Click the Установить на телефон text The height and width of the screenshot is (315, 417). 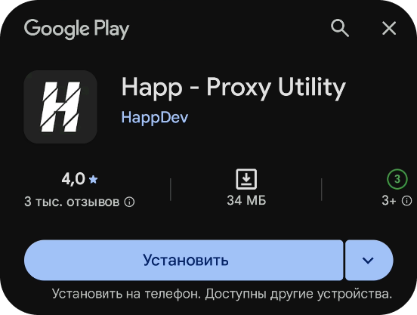125,294
